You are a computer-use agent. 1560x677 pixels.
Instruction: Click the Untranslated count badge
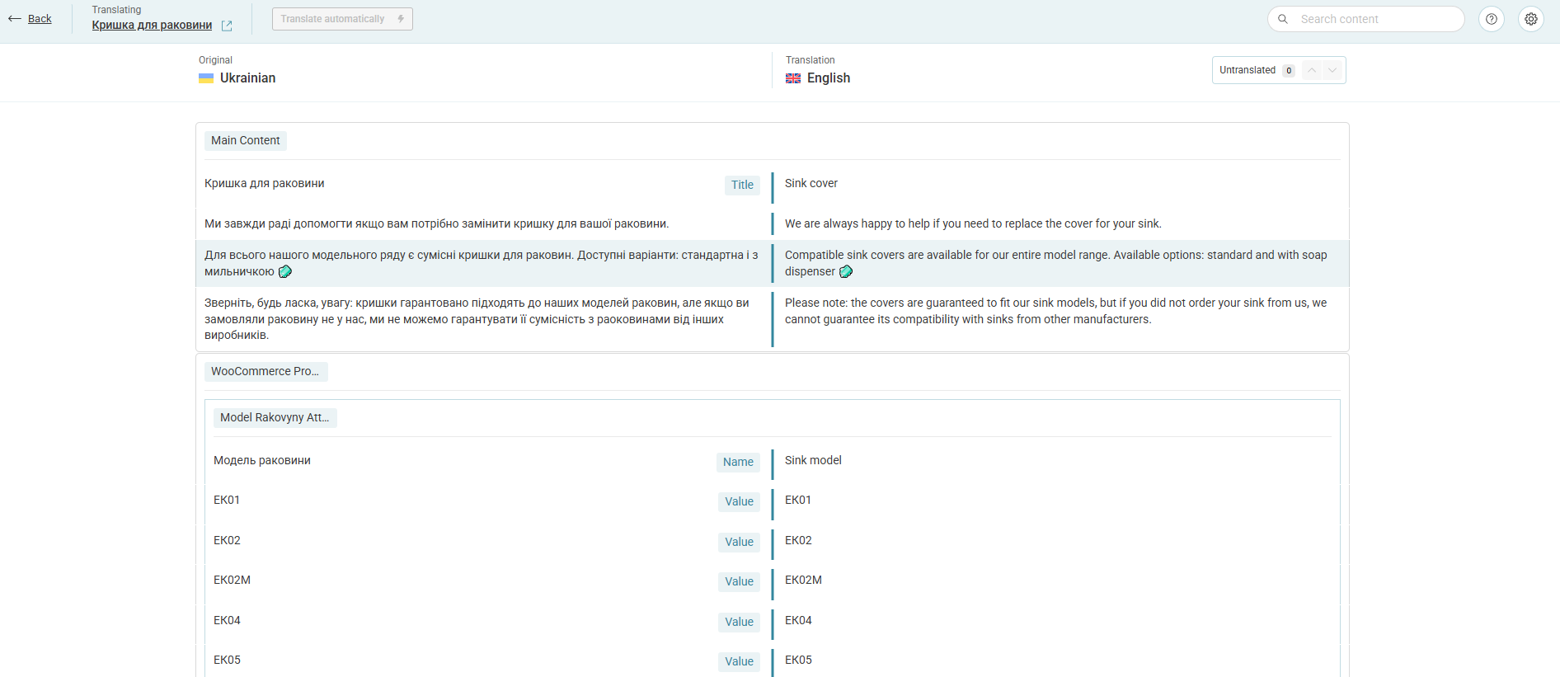point(1289,70)
